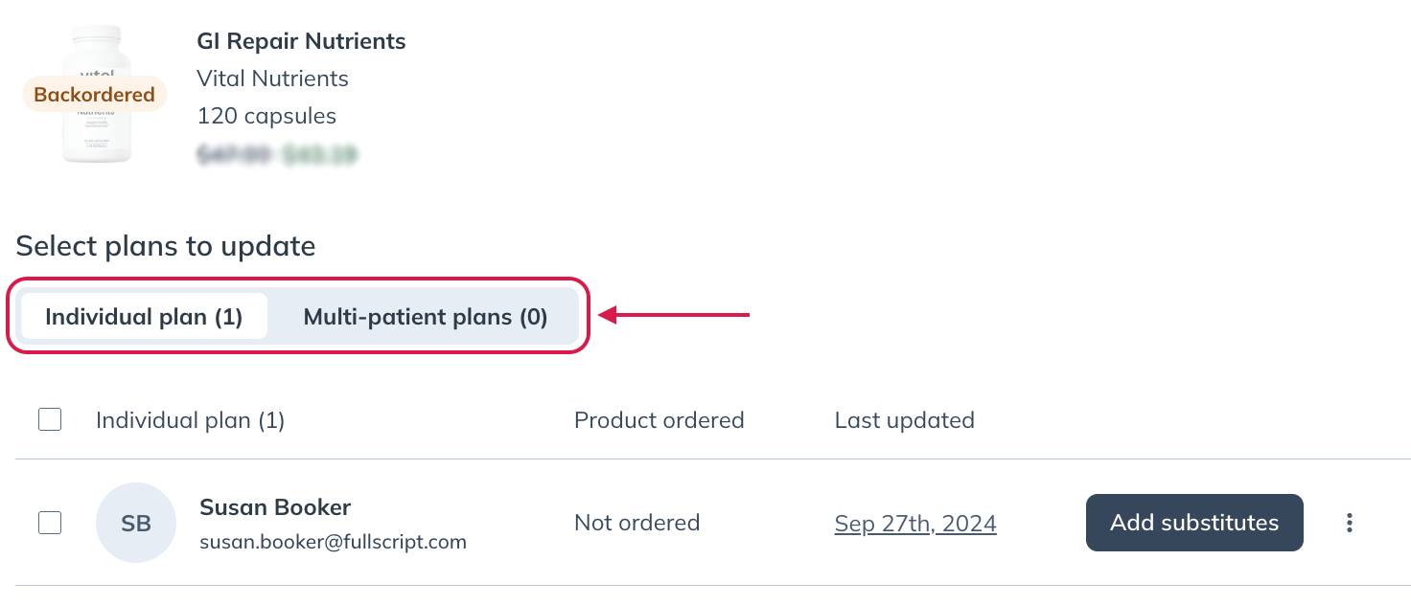Open the three-dot actions menu for Susan Booker
The width and height of the screenshot is (1411, 605).
(1350, 523)
